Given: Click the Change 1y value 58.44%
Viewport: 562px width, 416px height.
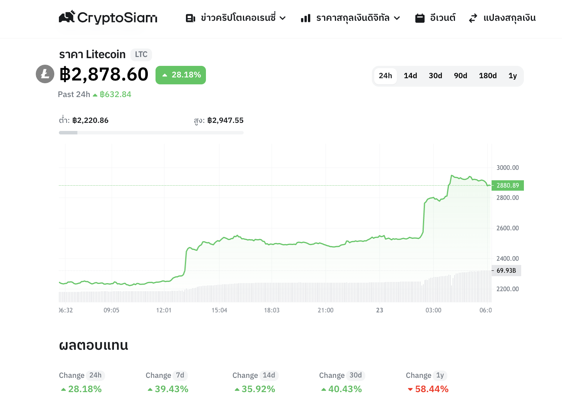Looking at the screenshot, I should (428, 389).
